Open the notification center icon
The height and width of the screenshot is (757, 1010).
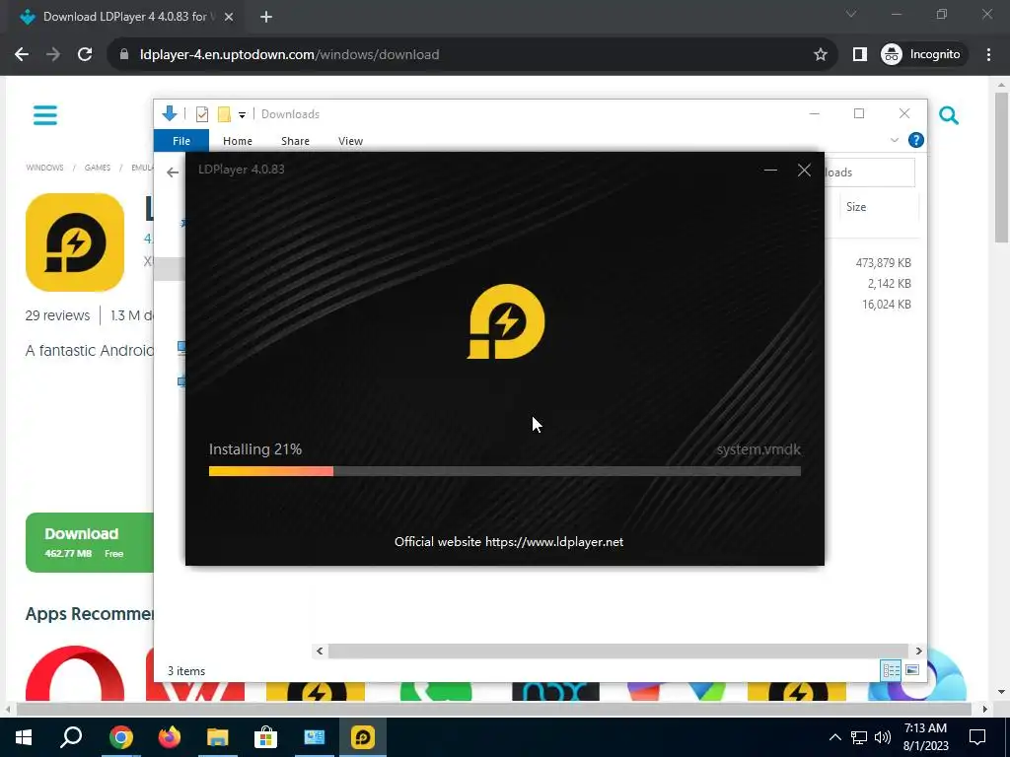coord(977,737)
